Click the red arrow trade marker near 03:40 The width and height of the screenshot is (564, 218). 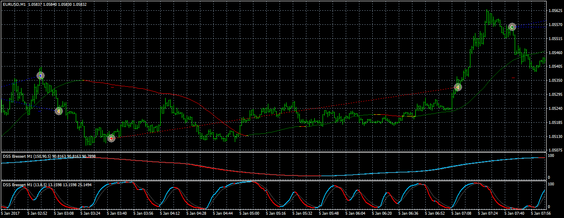pyautogui.click(x=111, y=138)
